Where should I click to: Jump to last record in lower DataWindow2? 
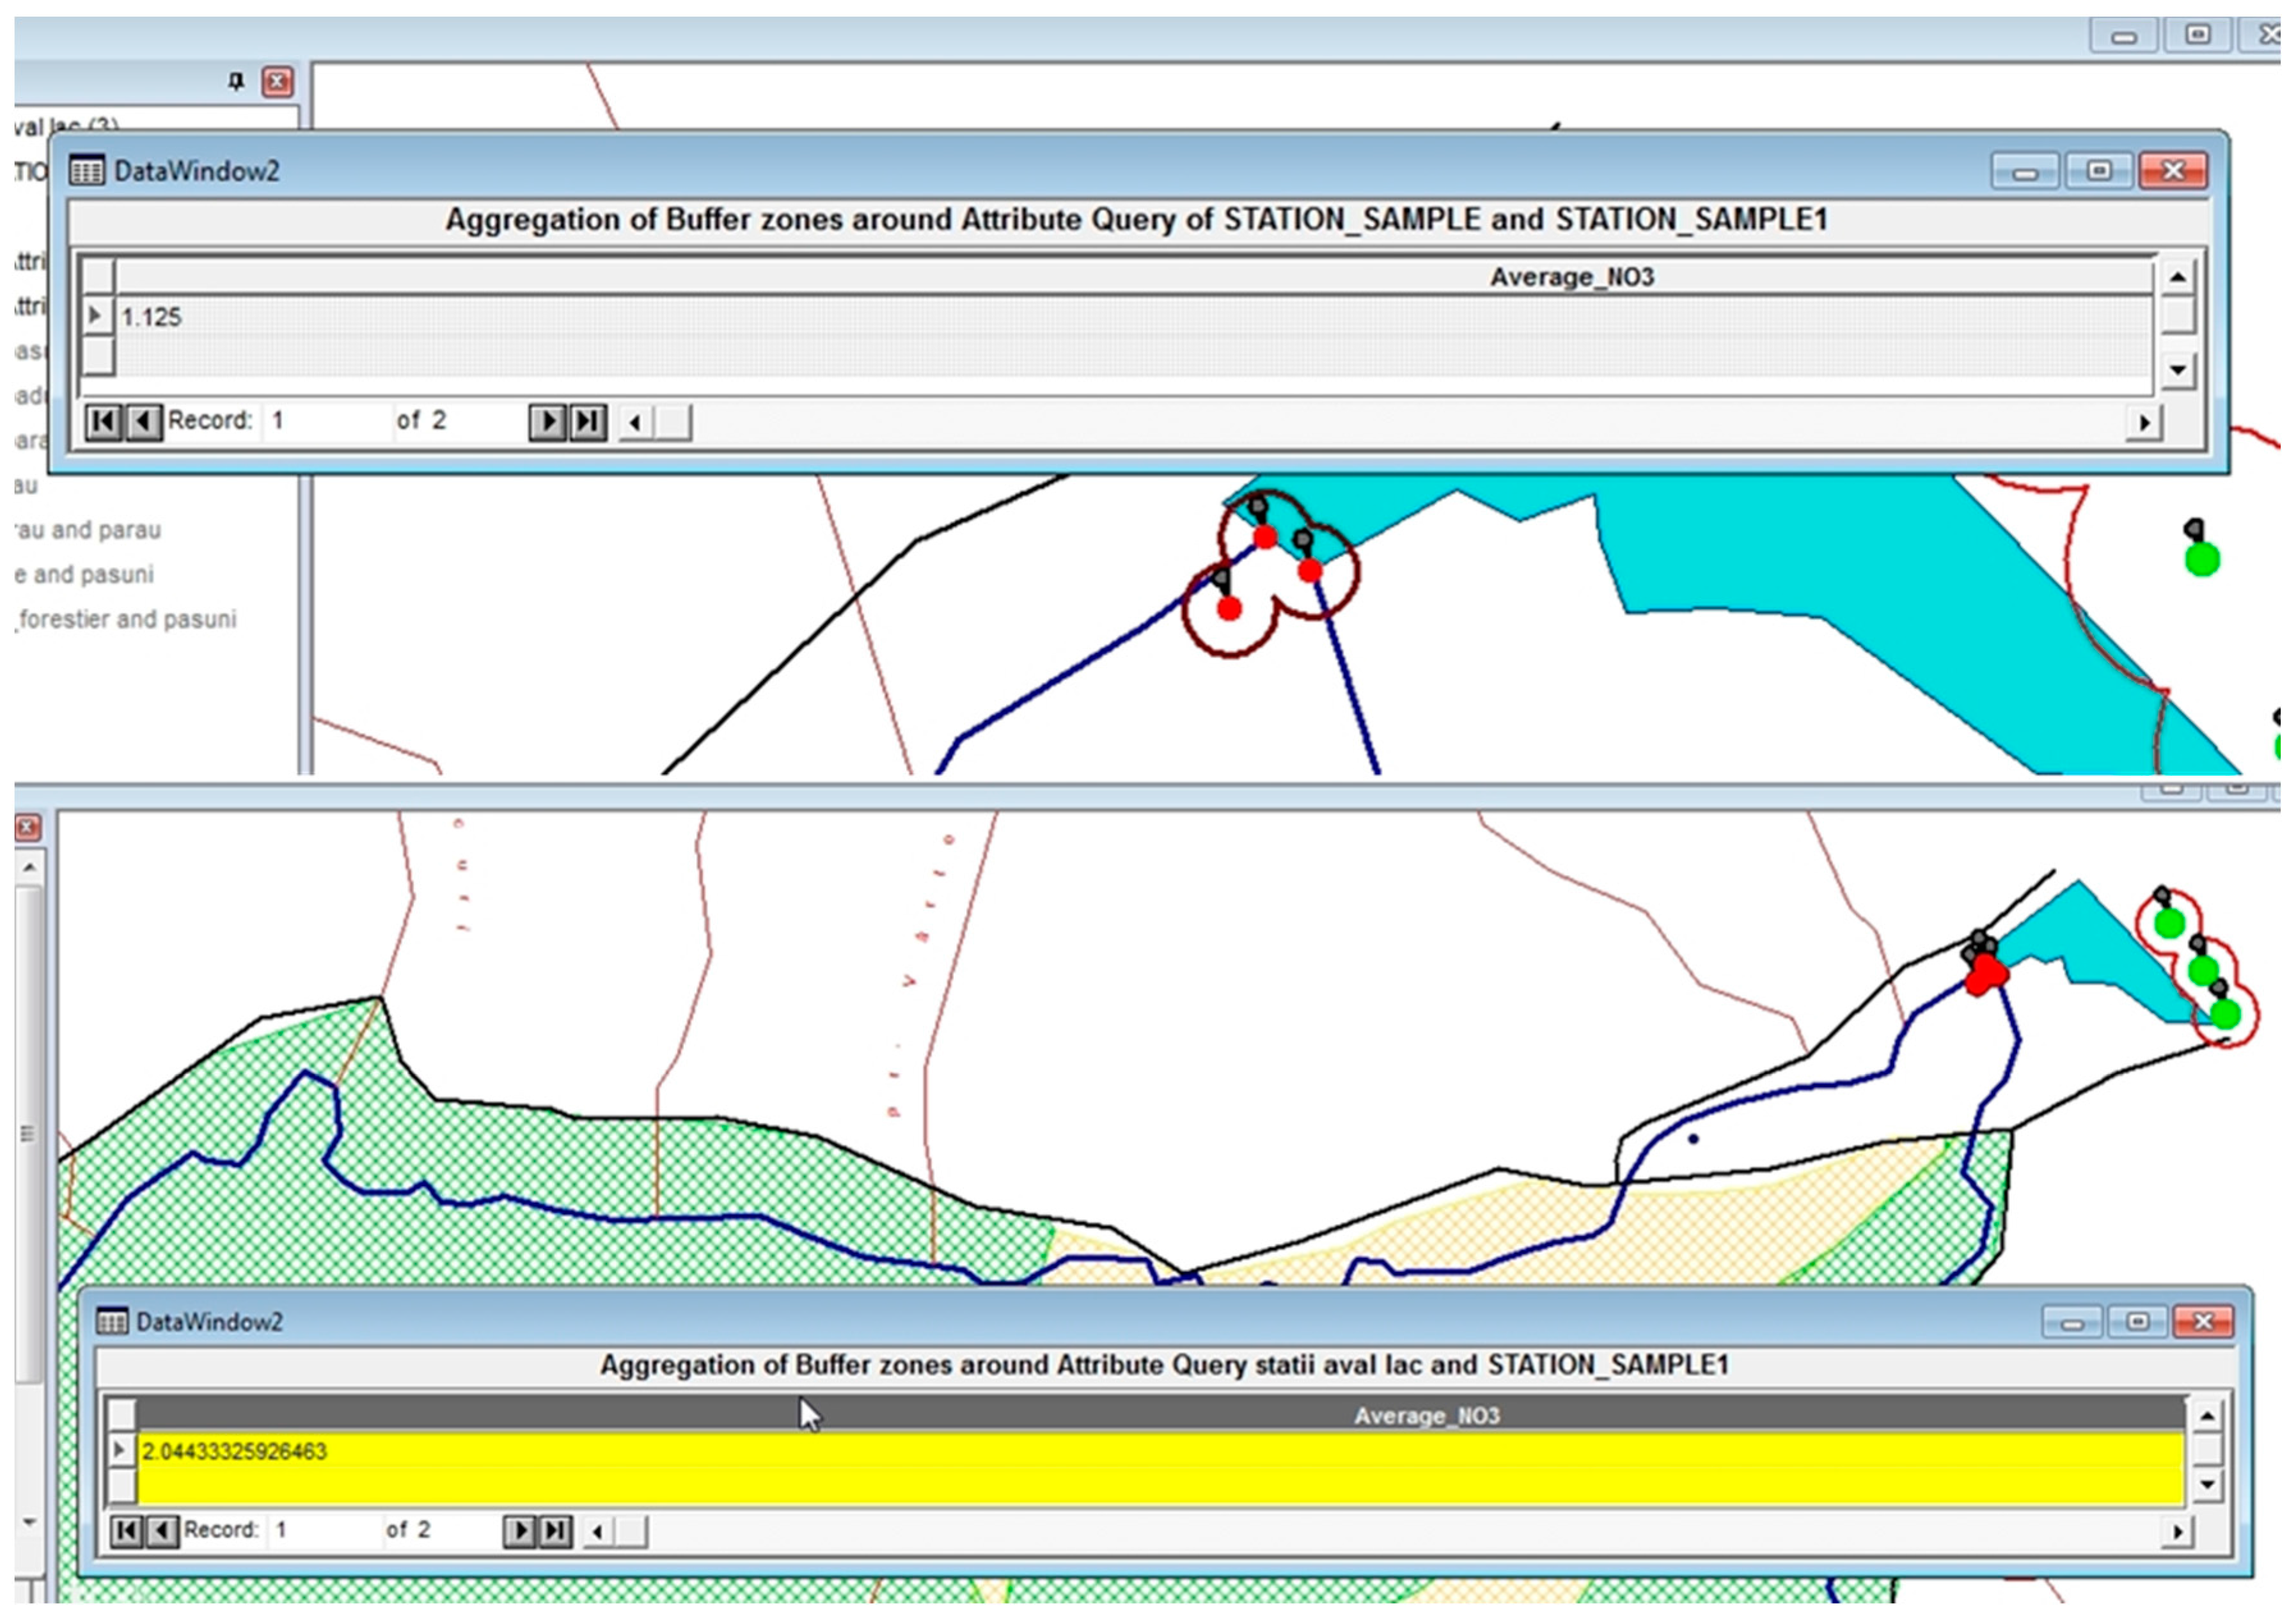point(556,1531)
